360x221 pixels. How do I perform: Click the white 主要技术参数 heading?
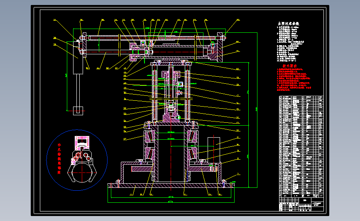click(289, 23)
